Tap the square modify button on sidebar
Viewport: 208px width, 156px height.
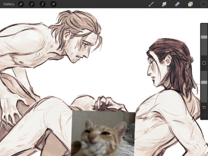pos(204,63)
